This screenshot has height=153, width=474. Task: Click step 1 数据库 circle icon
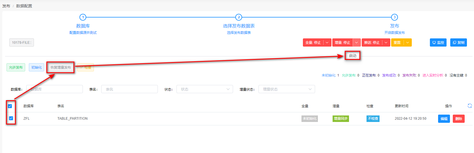[83, 17]
